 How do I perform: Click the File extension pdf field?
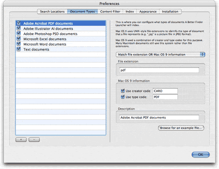tap(159, 70)
